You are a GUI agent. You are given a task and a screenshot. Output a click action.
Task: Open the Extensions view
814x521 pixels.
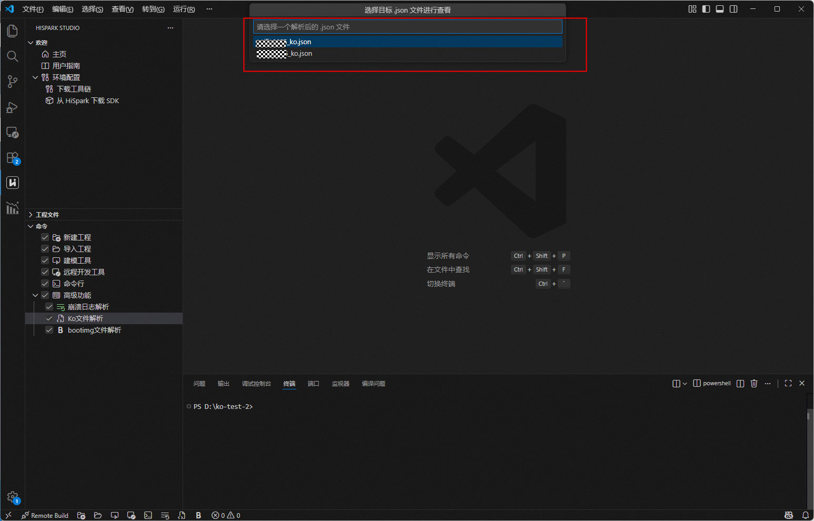pyautogui.click(x=13, y=157)
